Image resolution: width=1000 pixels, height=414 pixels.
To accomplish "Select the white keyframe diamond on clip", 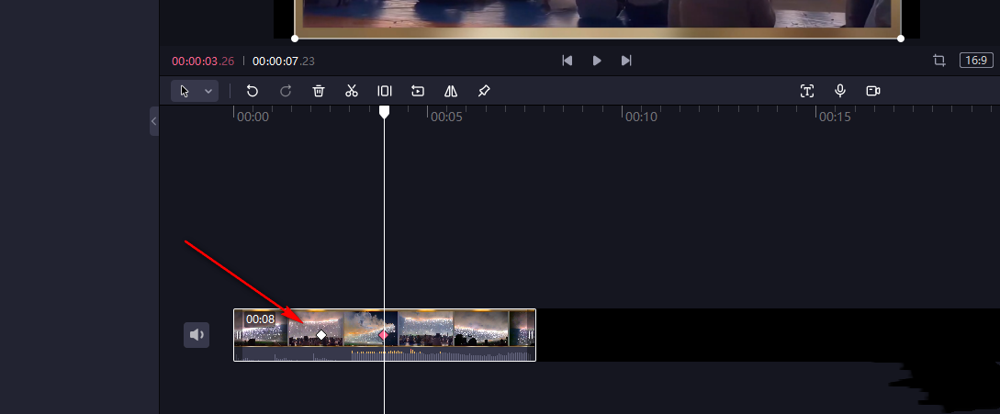I will (321, 335).
